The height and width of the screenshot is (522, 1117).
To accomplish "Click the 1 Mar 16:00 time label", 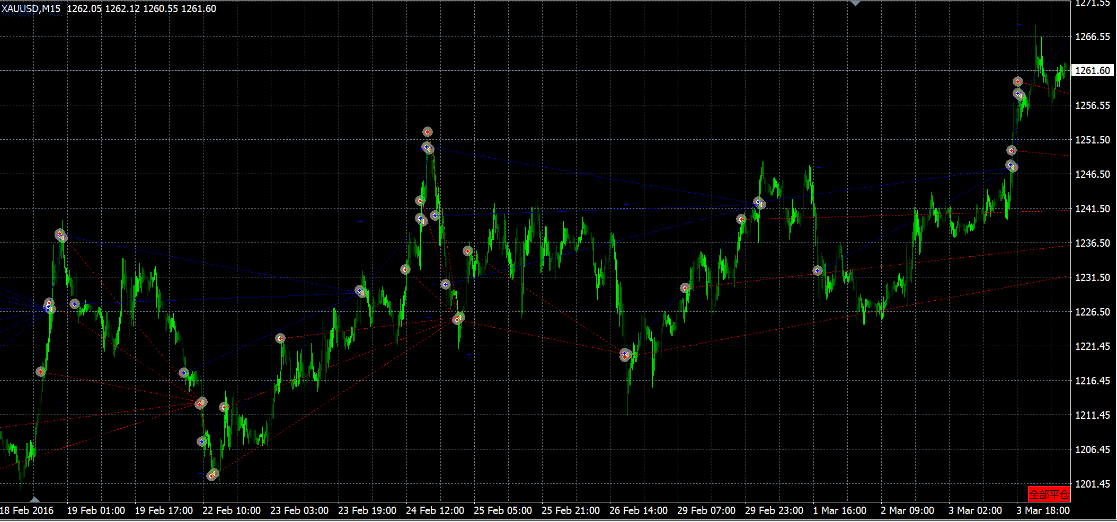I will pos(840,510).
